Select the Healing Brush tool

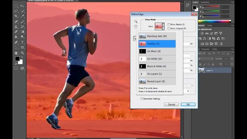point(16,22)
